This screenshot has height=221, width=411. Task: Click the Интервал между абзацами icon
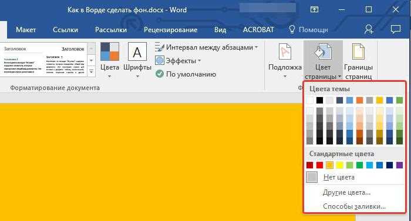pyautogui.click(x=160, y=47)
